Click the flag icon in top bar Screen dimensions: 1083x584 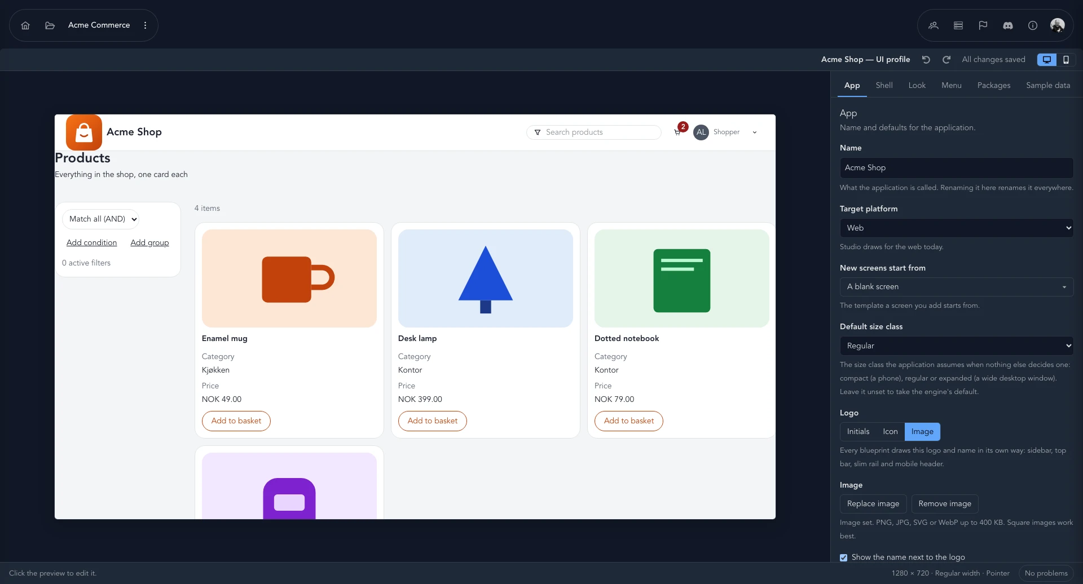click(983, 25)
